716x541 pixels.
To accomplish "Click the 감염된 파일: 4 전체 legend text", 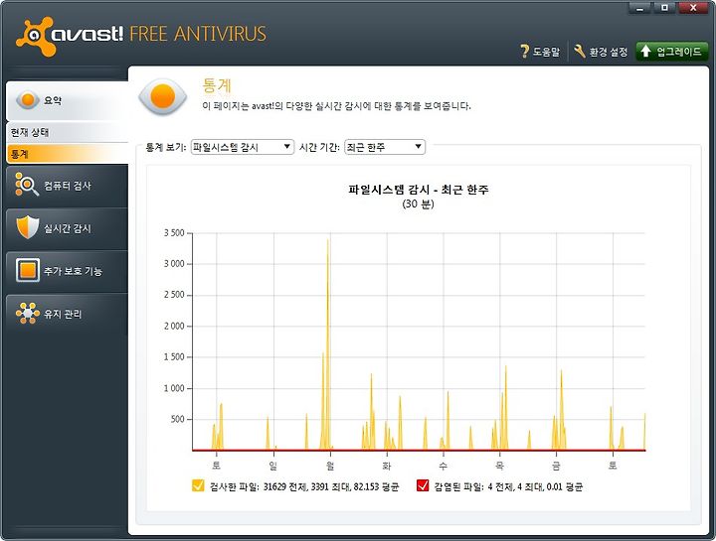I will 508,486.
